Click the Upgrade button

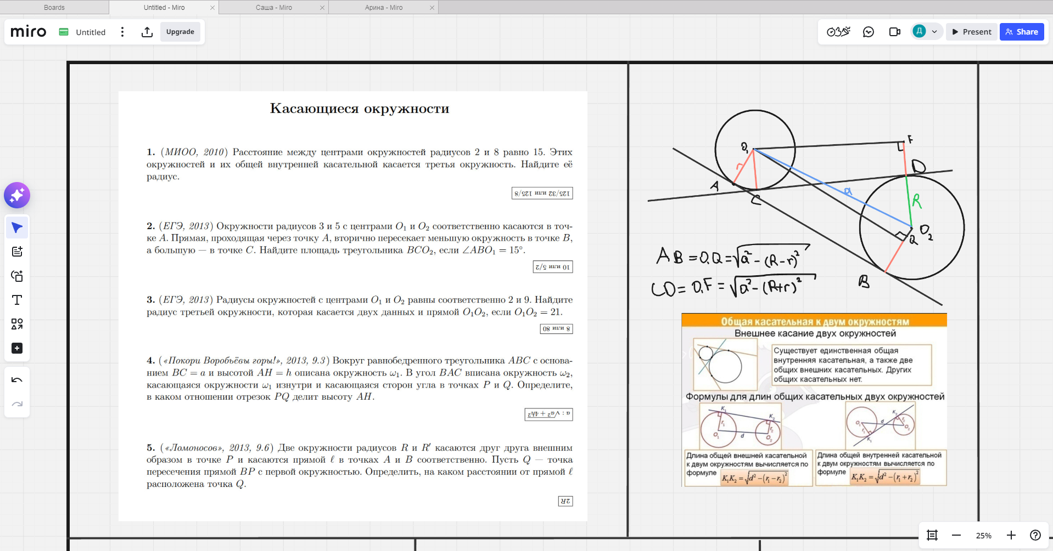click(x=180, y=32)
